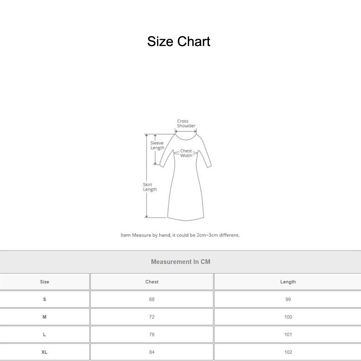Select the size S row
This screenshot has height=361, width=361.
[x=45, y=299]
